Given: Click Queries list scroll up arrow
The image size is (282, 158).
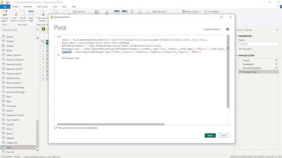Looking at the screenshot, I should 37,38.
